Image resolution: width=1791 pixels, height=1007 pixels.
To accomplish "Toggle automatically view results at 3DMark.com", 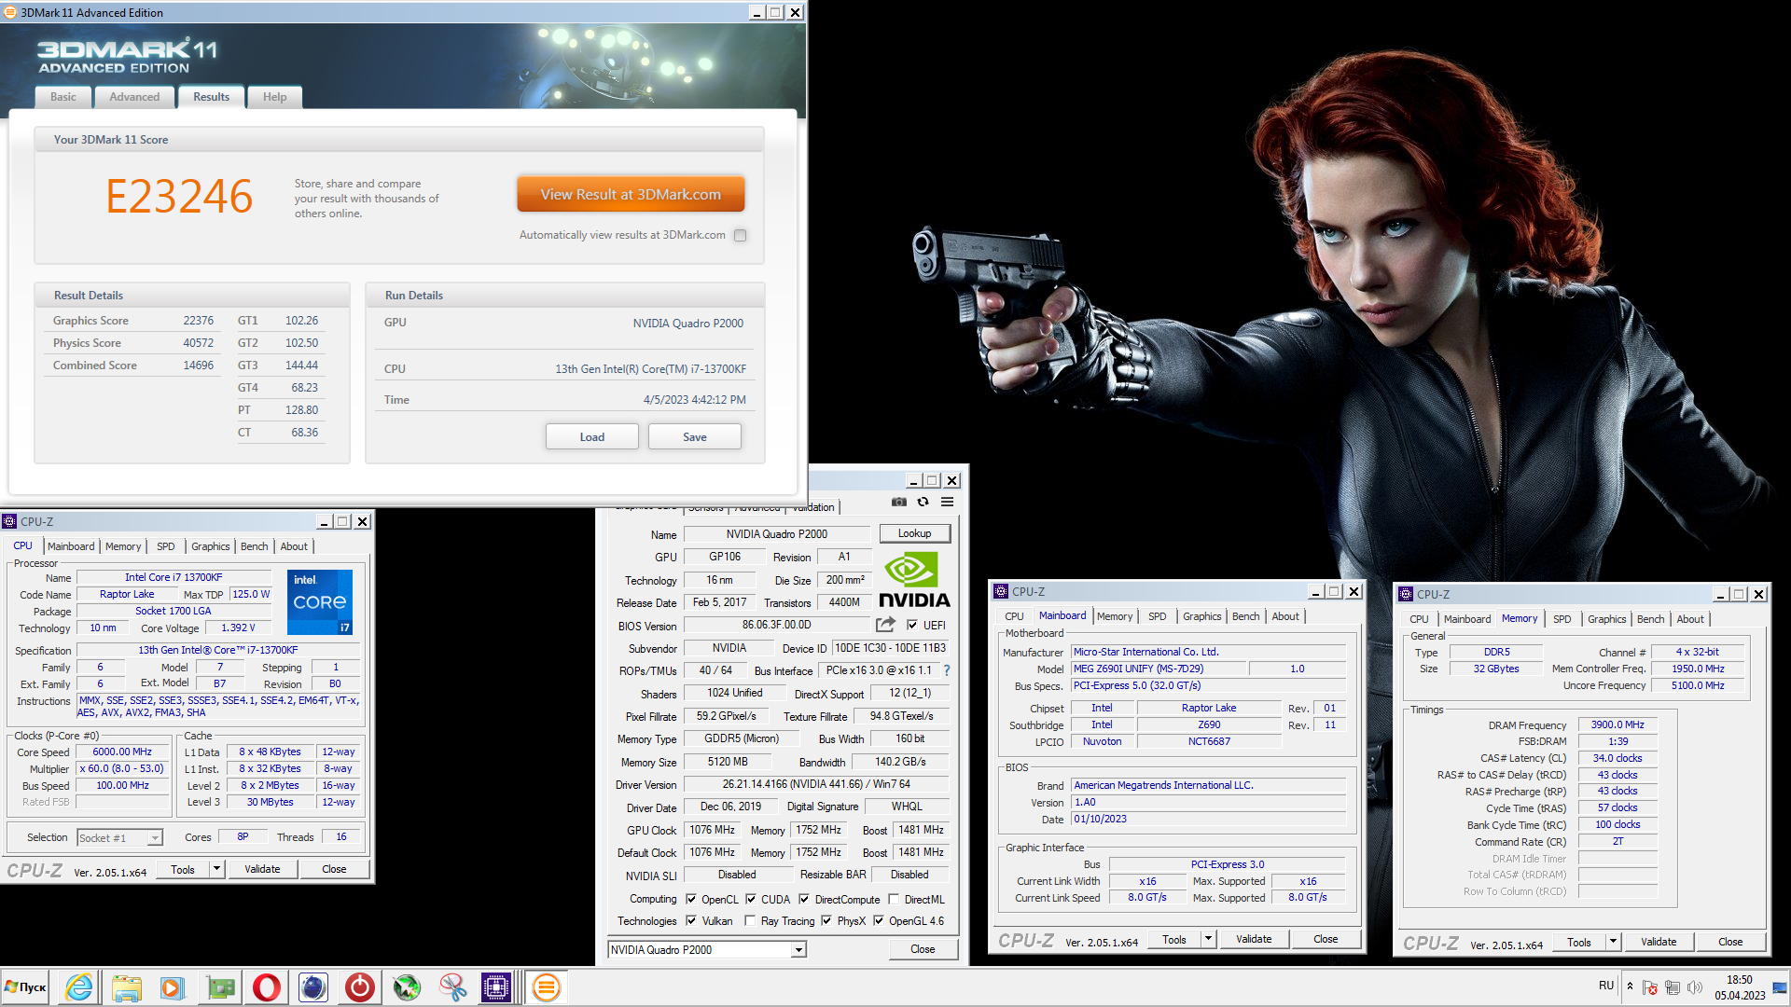I will [741, 236].
